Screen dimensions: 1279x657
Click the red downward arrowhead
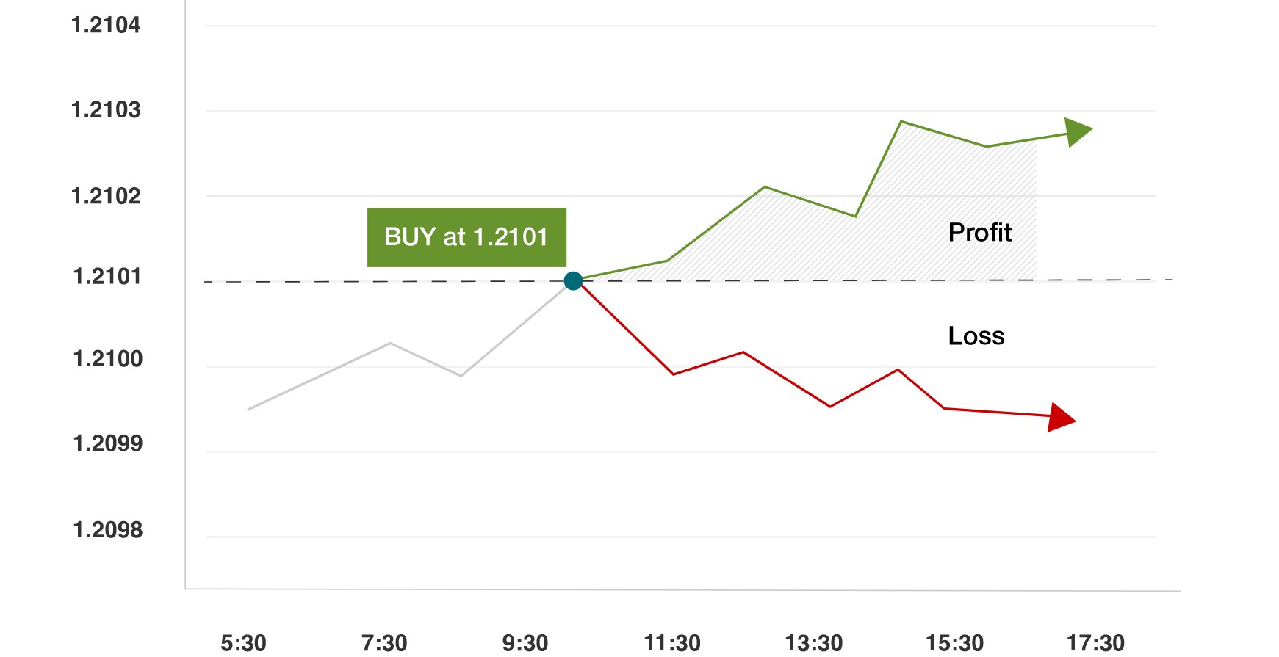[1062, 418]
